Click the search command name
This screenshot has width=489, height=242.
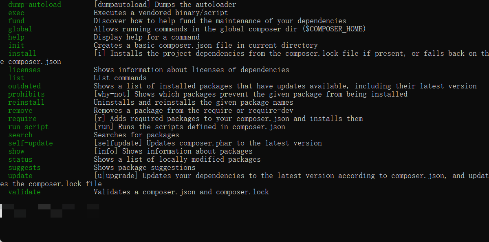click(20, 135)
